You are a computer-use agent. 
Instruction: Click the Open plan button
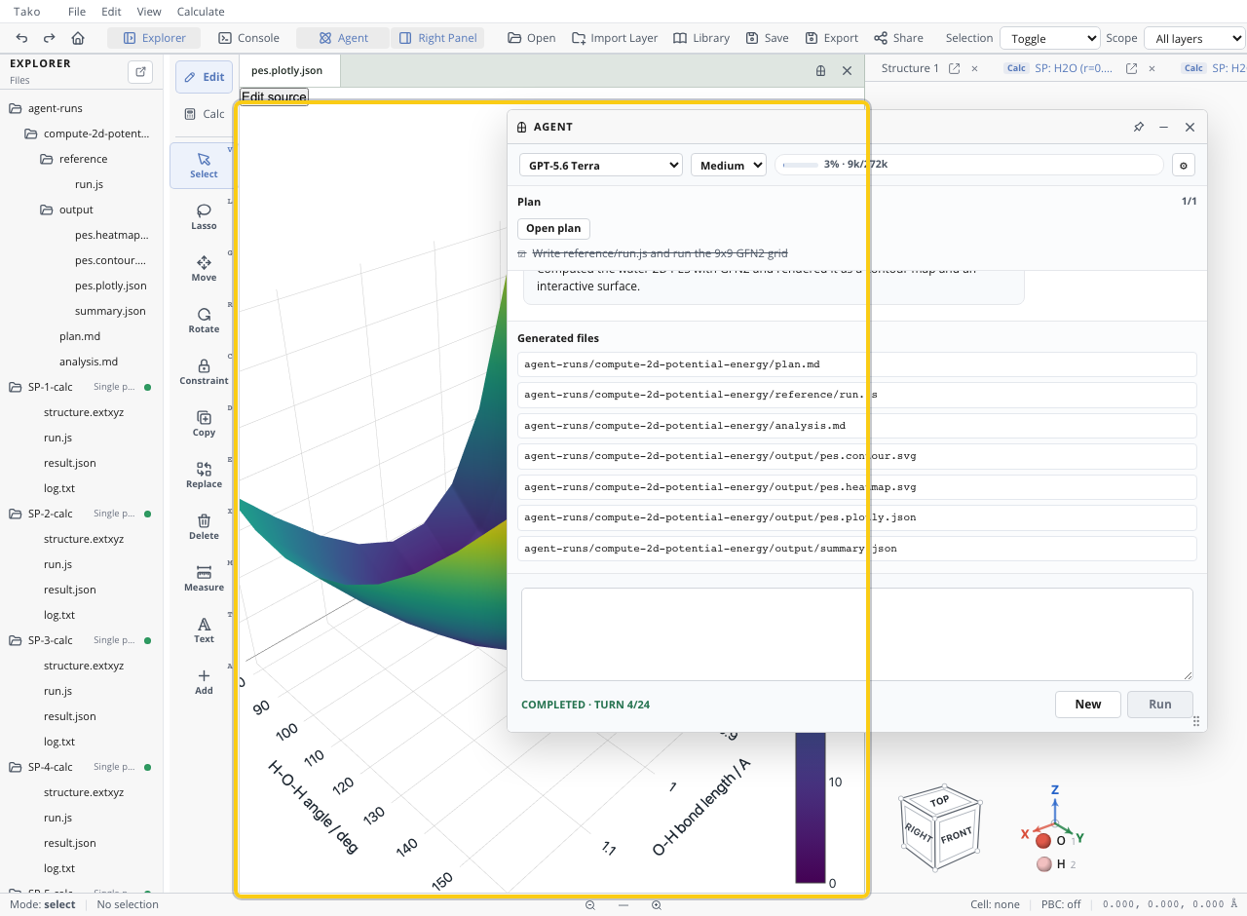point(553,228)
